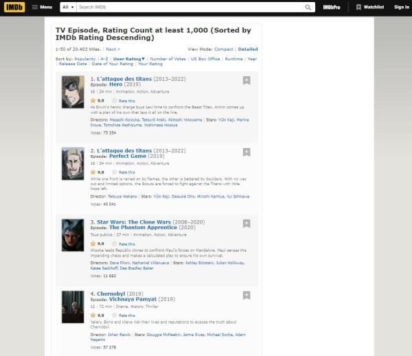This screenshot has height=356, width=412.
Task: Click the IMDb logo
Action: point(14,8)
